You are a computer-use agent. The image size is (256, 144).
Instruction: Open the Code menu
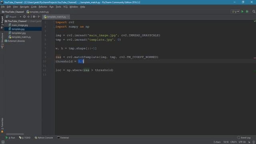34,7
